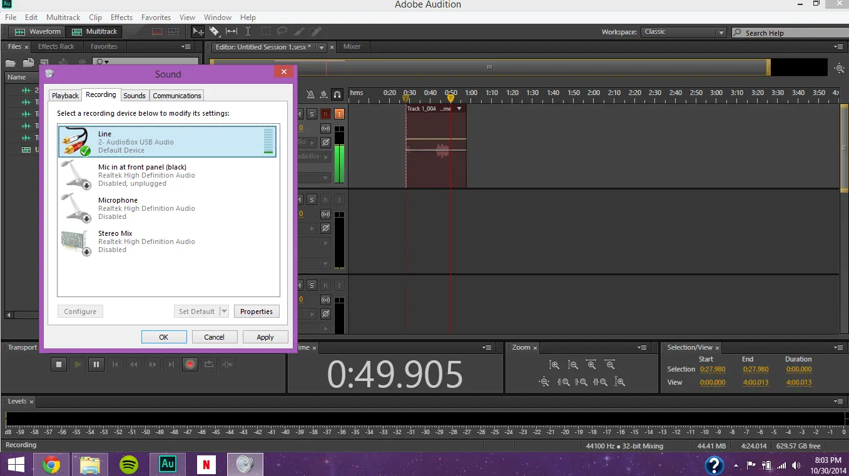
Task: Open Google Chrome from the taskbar
Action: click(51, 464)
